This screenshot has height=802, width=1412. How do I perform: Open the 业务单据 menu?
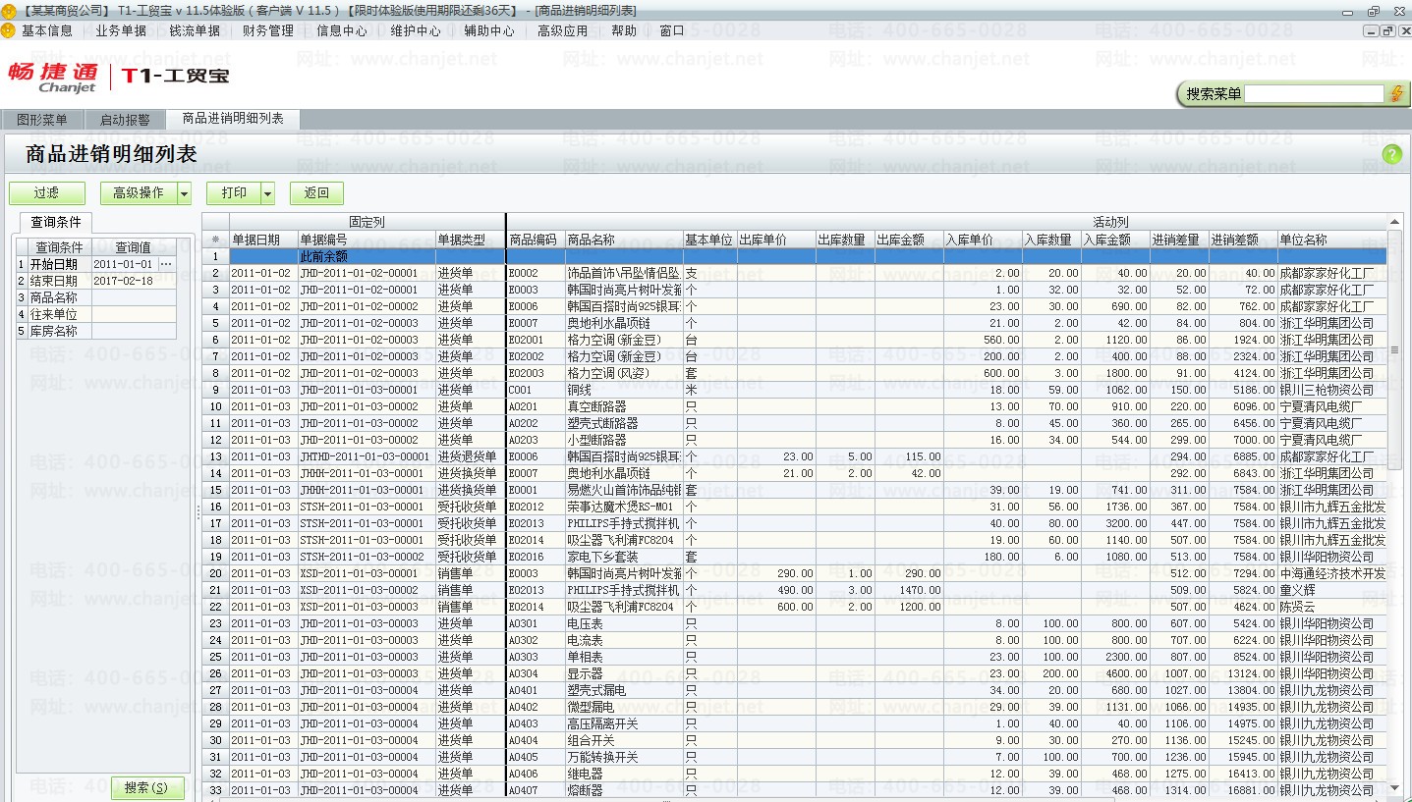(x=121, y=30)
